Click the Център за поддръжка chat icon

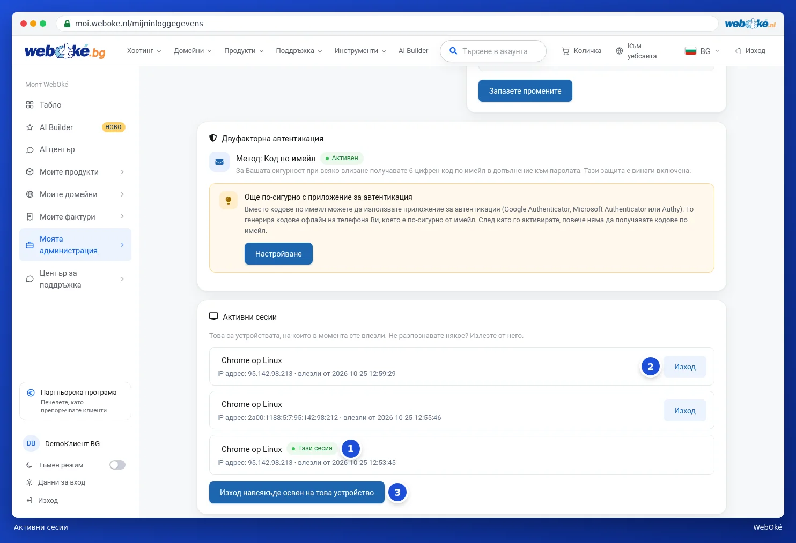tap(30, 279)
